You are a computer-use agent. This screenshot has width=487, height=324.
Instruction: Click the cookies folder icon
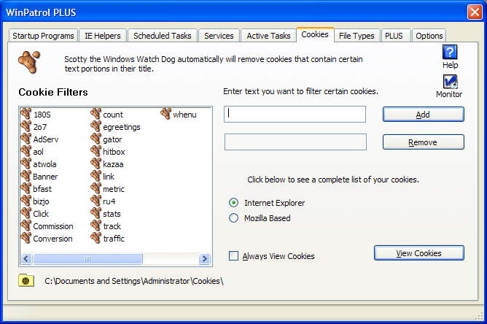26,280
